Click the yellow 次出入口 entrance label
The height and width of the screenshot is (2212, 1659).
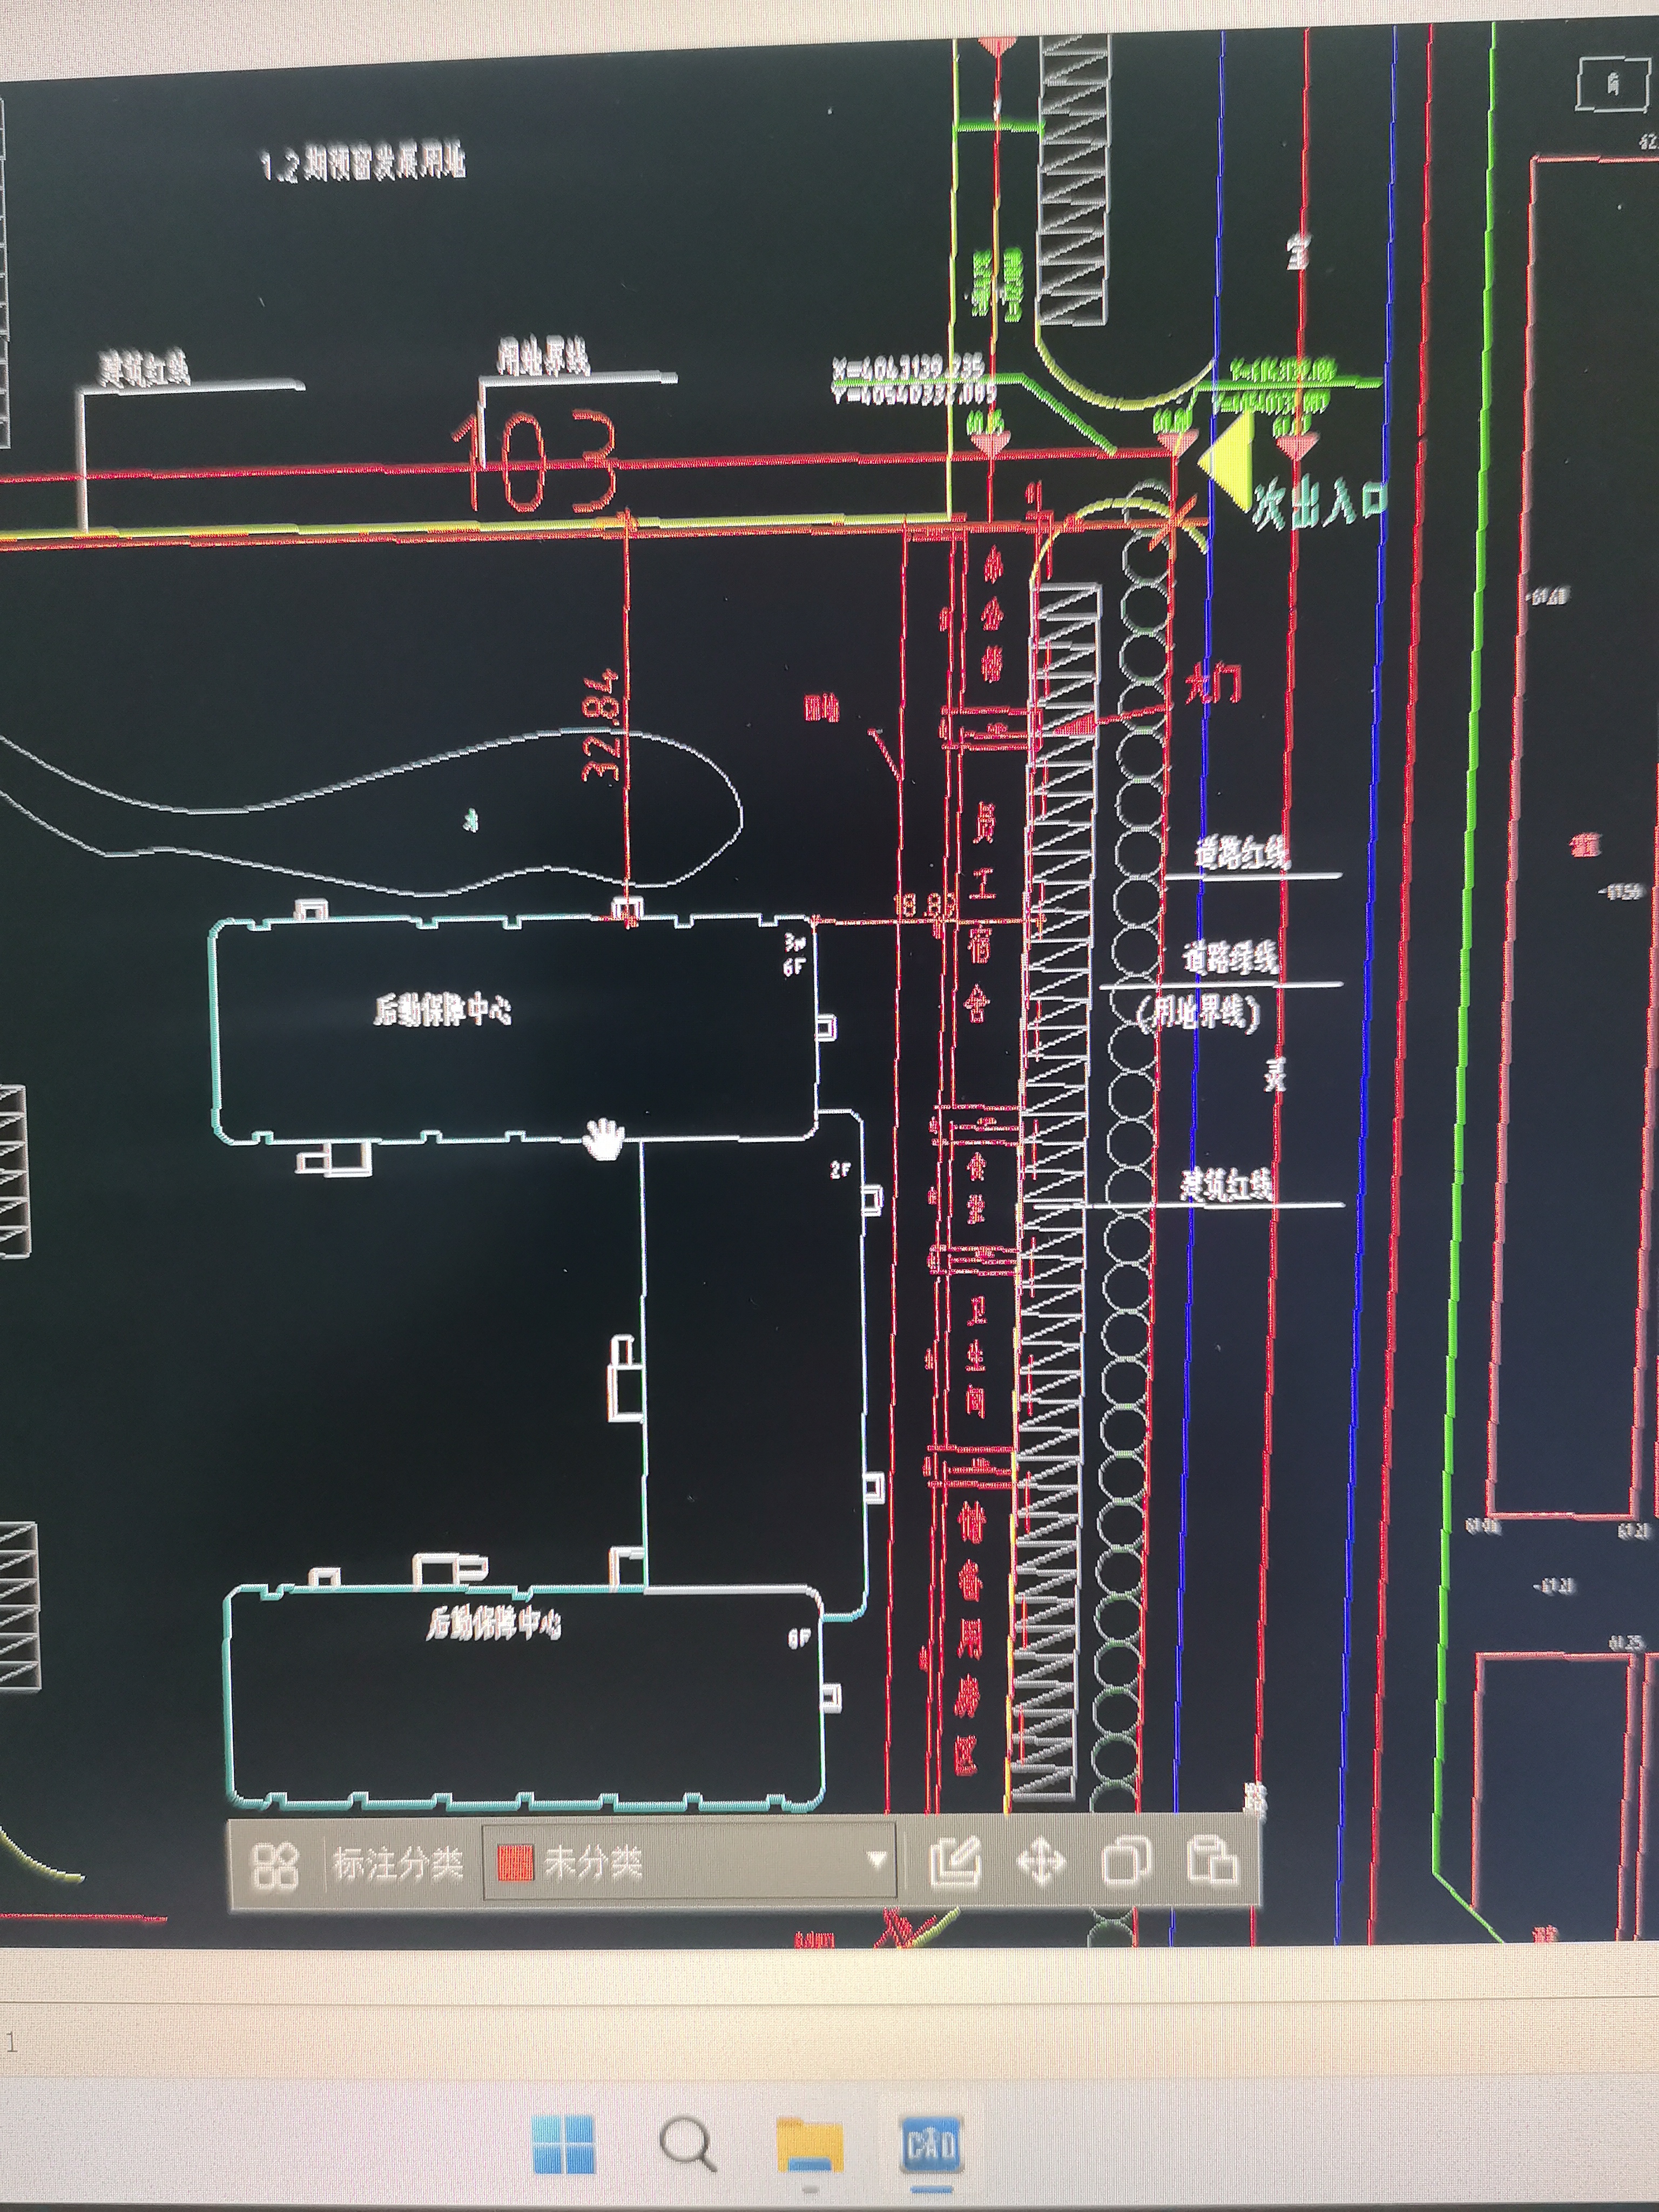click(x=1320, y=502)
